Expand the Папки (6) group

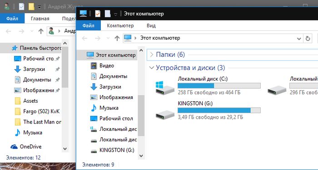151,55
